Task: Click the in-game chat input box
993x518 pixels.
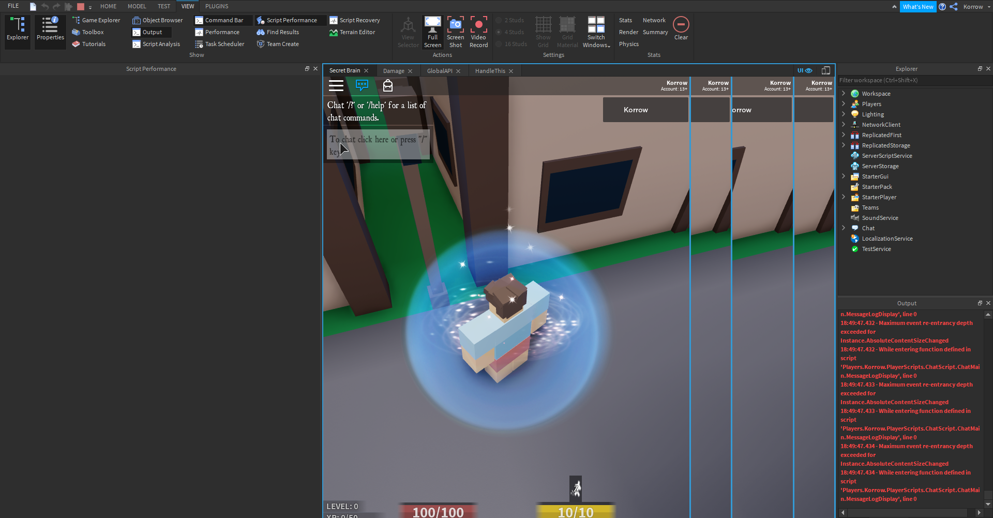Action: tap(379, 145)
